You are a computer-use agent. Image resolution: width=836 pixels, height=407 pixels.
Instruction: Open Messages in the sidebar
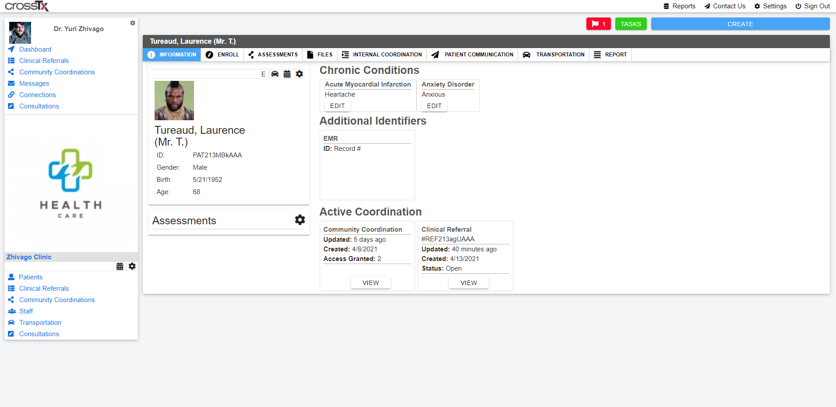(34, 83)
